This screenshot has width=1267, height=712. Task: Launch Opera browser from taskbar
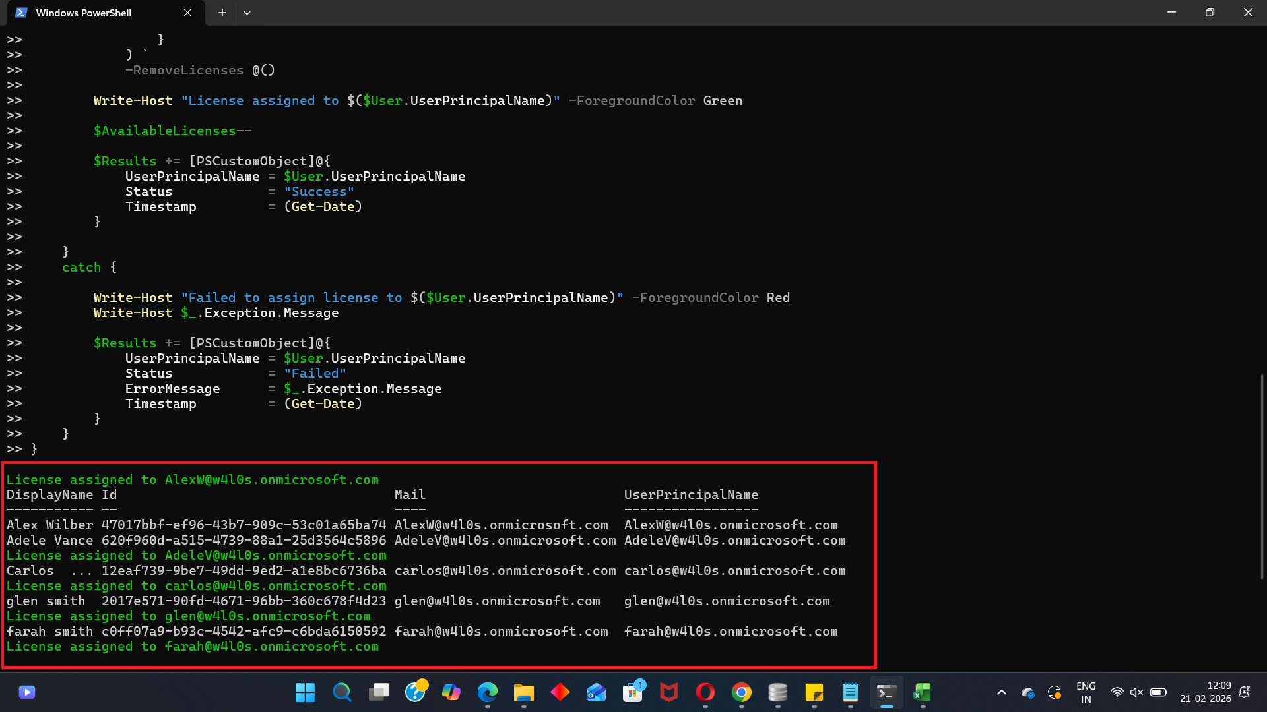coord(705,692)
